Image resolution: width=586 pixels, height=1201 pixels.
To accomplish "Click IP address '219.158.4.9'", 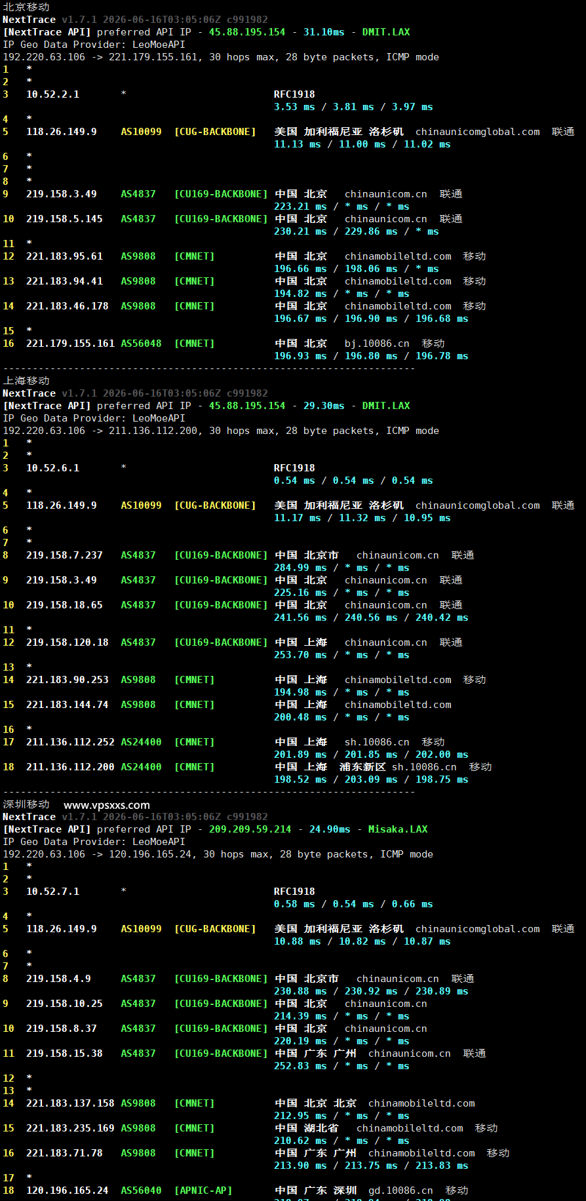I will click(58, 978).
